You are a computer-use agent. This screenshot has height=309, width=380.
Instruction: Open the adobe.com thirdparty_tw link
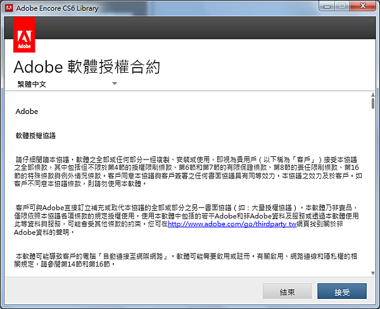coord(232,224)
